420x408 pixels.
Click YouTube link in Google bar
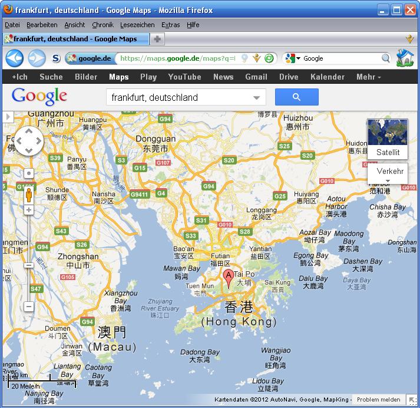point(184,77)
